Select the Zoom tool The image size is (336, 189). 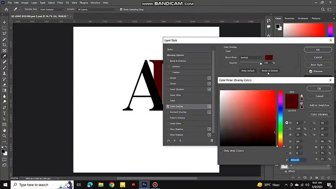click(x=4, y=136)
